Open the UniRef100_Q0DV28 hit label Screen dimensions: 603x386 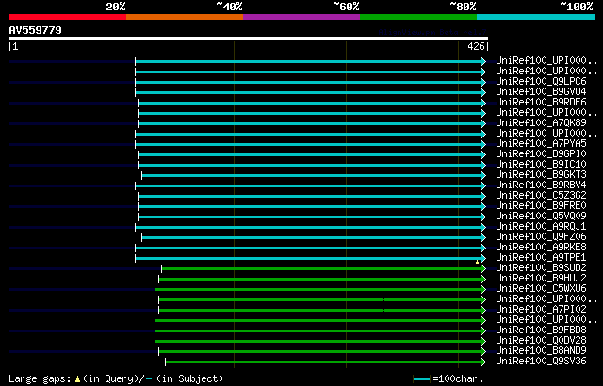541,341
